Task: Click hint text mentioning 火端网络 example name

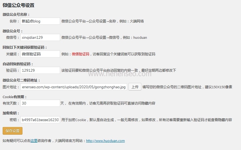Action: 103,21
